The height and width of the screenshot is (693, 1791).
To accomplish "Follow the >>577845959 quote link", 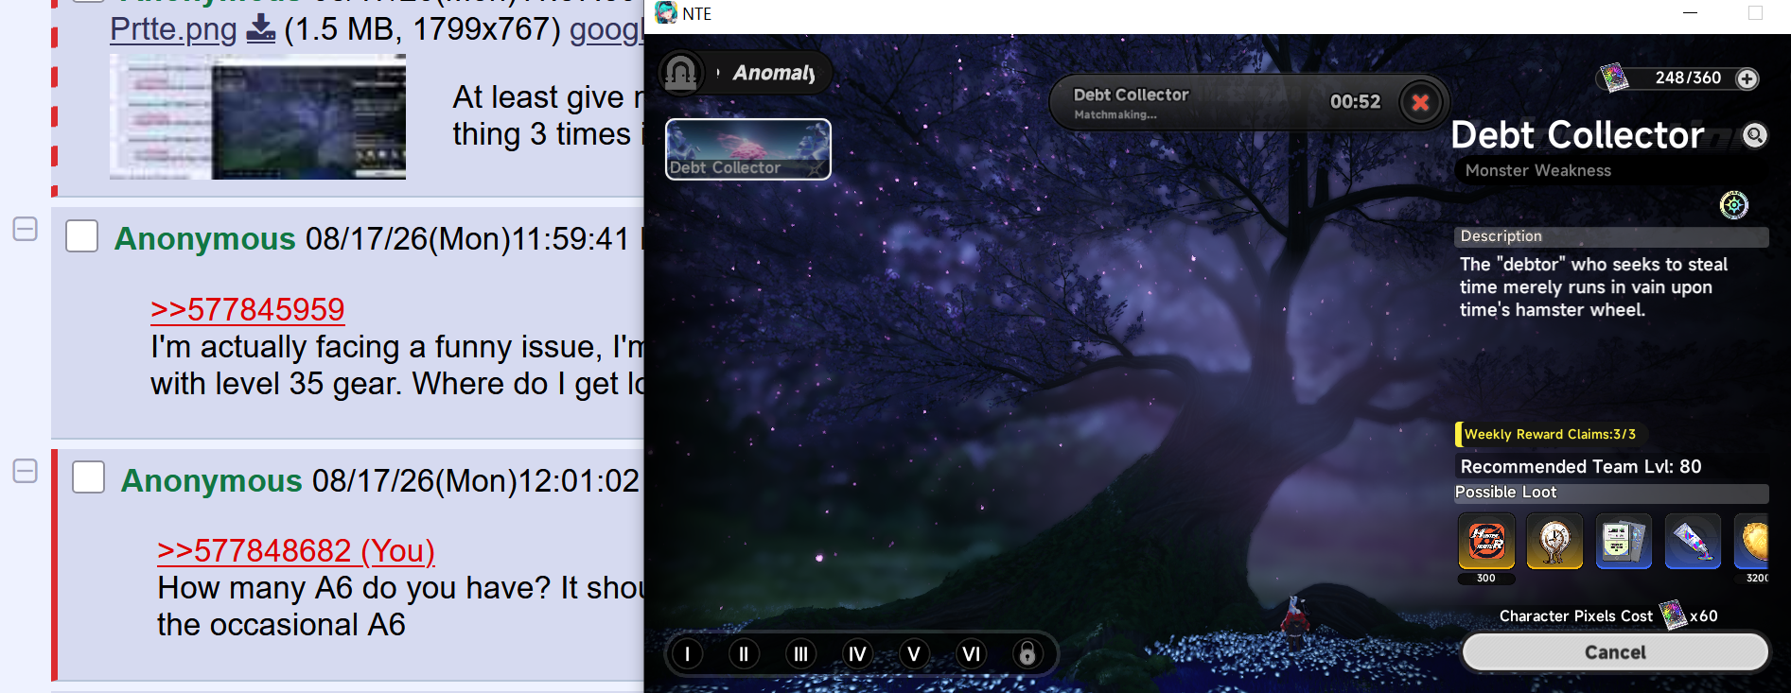I will tap(248, 309).
